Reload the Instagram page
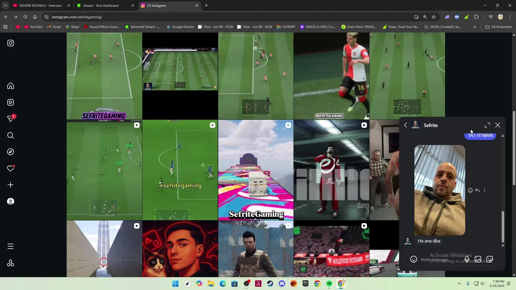The width and height of the screenshot is (516, 290). pyautogui.click(x=25, y=17)
